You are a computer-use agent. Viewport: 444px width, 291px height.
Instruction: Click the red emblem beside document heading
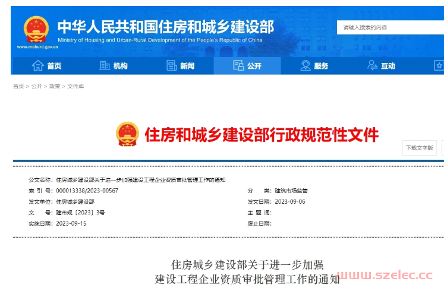point(127,134)
